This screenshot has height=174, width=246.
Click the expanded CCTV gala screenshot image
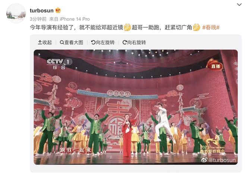point(136,107)
